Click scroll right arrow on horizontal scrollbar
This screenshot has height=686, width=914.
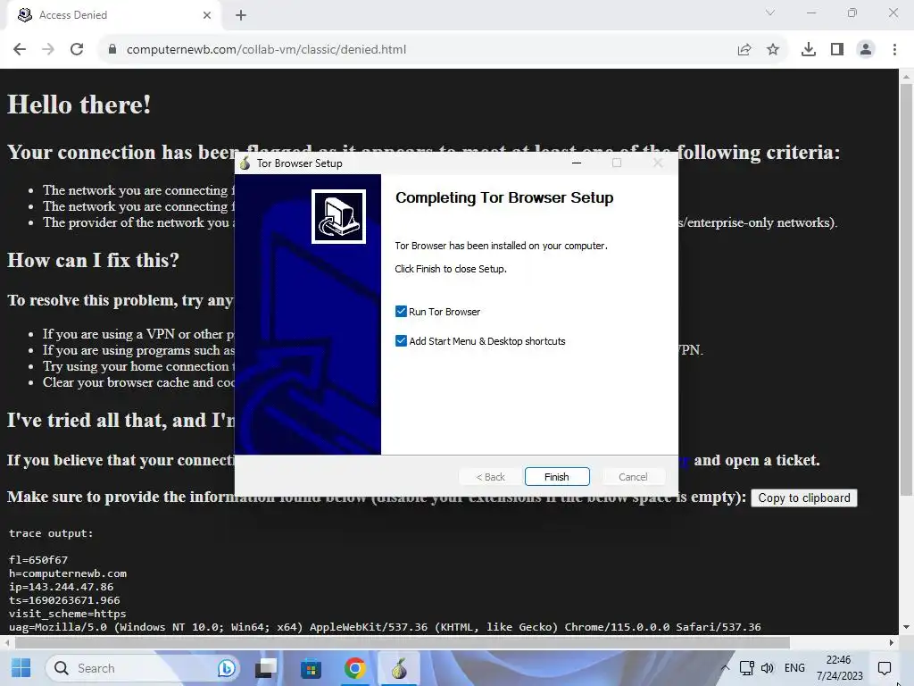coord(892,642)
